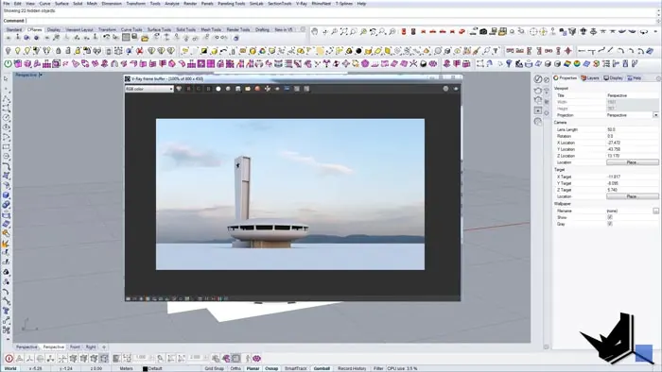Open the Render menu
Screen dimensions: 662x372
point(190,4)
